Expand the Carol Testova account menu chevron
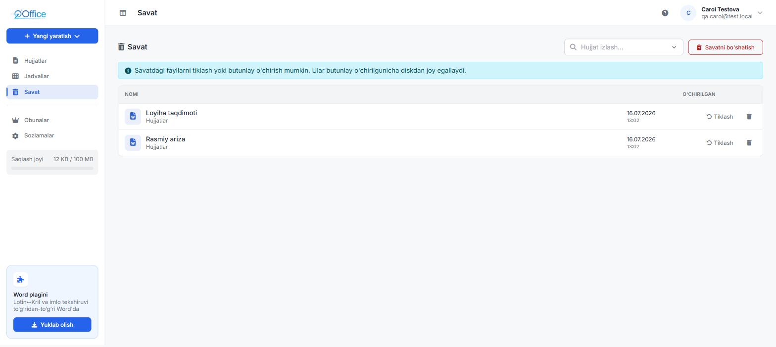776x347 pixels. coord(760,13)
